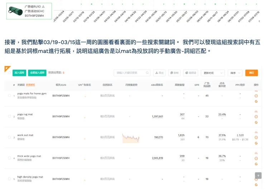The width and height of the screenshot is (265, 194).
Task: Open the bar chart icon for yoga rug mat
Action: pos(256,111)
